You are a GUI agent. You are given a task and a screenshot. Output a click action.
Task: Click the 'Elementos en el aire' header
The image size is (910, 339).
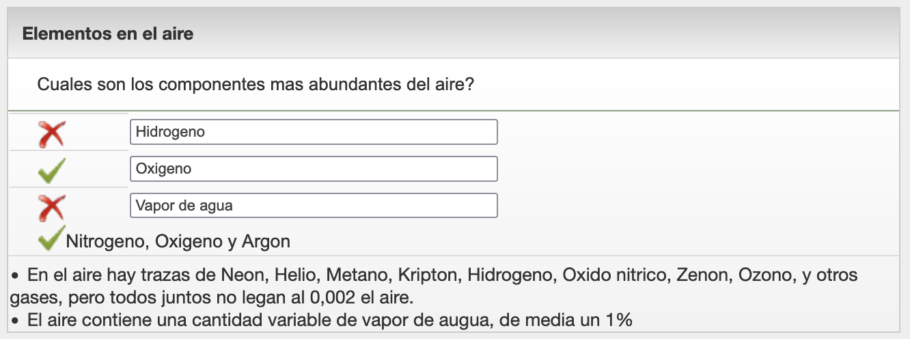pyautogui.click(x=108, y=33)
